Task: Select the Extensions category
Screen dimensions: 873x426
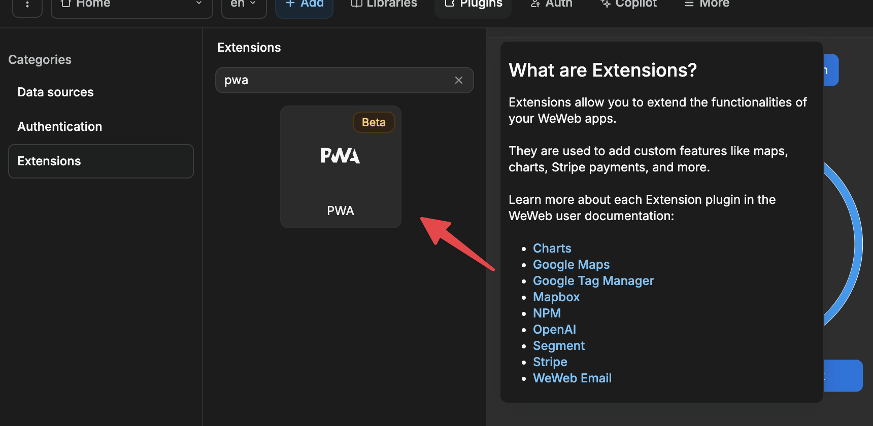Action: (x=101, y=161)
